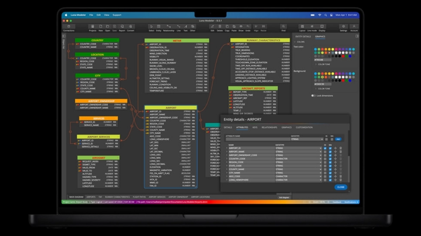Uncheck the NN checkbox for AIRPORT_ID
Image resolution: width=421 pixels, height=236 pixels.
coord(330,148)
